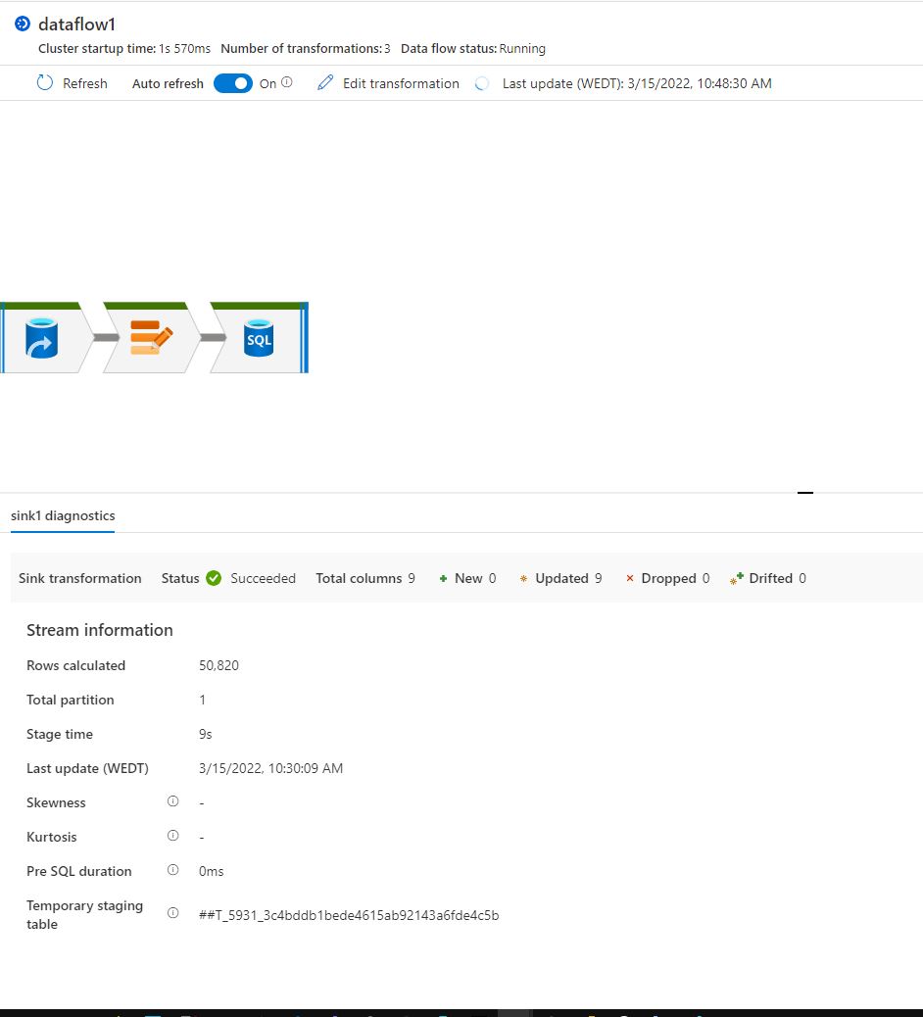
Task: Click the temporary staging table name value
Action: 350,915
